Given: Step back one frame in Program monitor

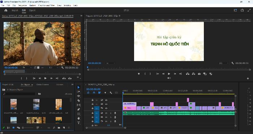Looking at the screenshot, I should coord(163,74).
